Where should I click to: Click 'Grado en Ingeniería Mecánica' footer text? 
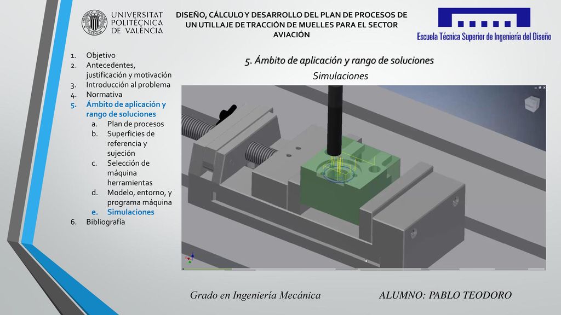coord(255,295)
